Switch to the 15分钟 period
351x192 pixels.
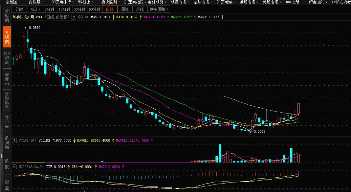[x=64, y=9]
